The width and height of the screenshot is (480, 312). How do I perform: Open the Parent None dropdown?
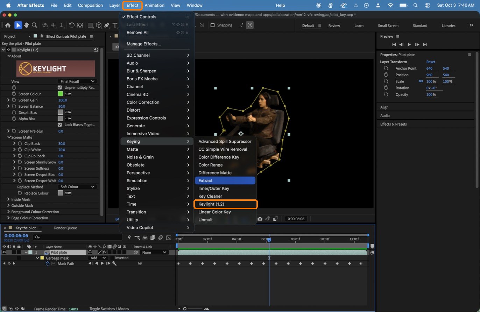click(x=154, y=252)
